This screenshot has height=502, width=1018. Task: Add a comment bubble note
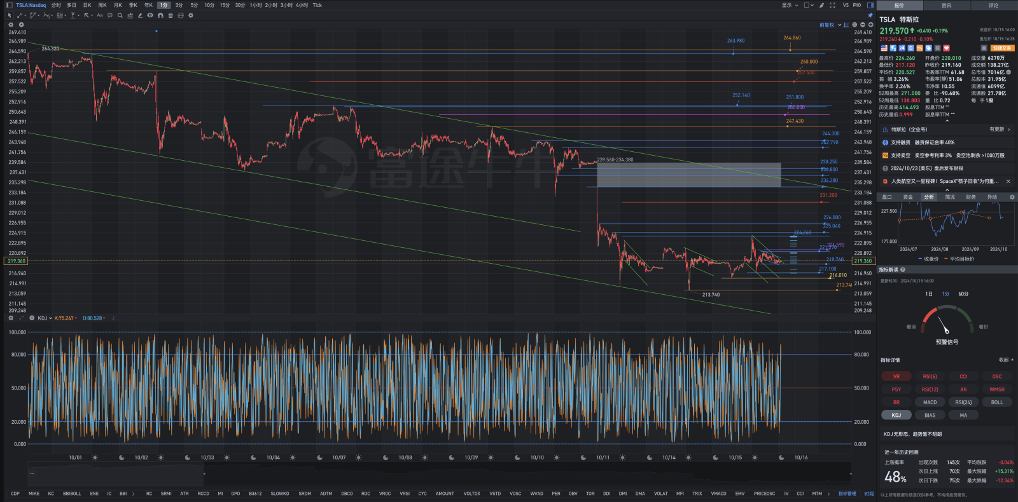[x=109, y=15]
